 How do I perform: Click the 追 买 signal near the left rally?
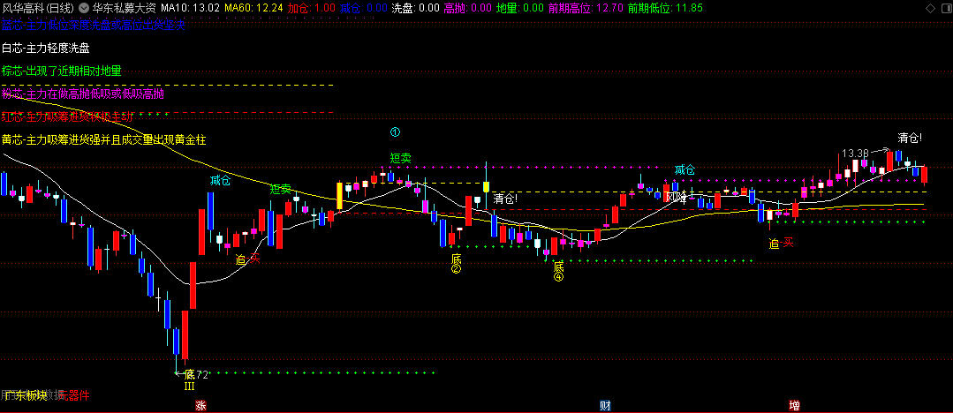[x=248, y=259]
